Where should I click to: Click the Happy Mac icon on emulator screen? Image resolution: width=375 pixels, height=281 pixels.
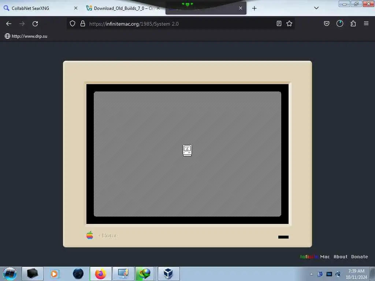tap(187, 150)
